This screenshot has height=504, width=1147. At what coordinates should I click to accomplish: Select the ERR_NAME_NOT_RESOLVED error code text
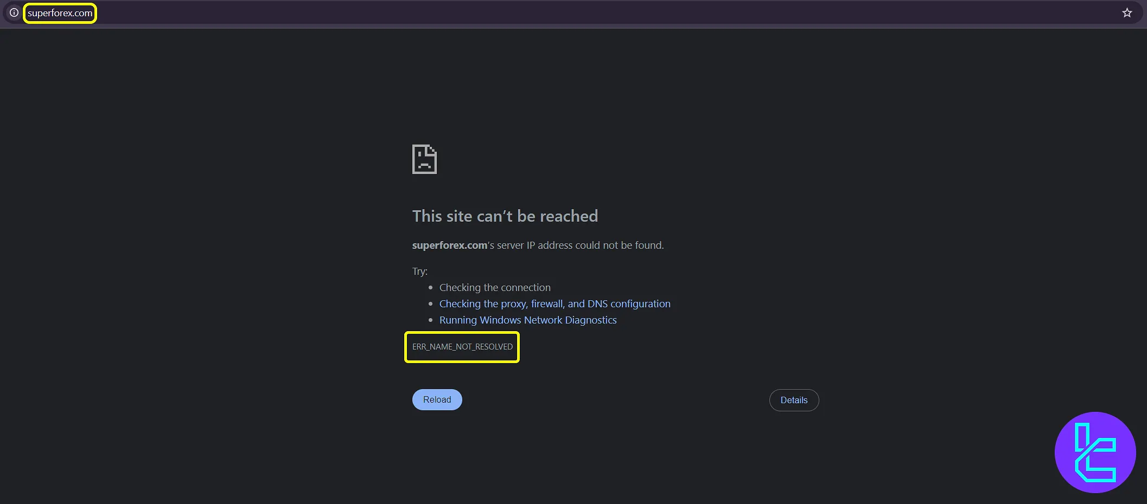point(462,347)
